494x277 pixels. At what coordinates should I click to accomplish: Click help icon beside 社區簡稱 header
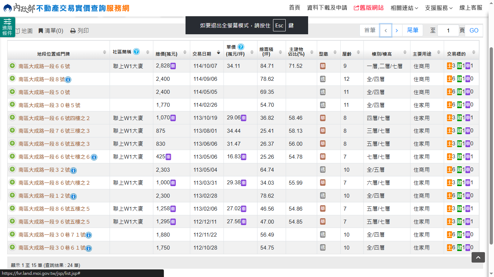coord(136,52)
